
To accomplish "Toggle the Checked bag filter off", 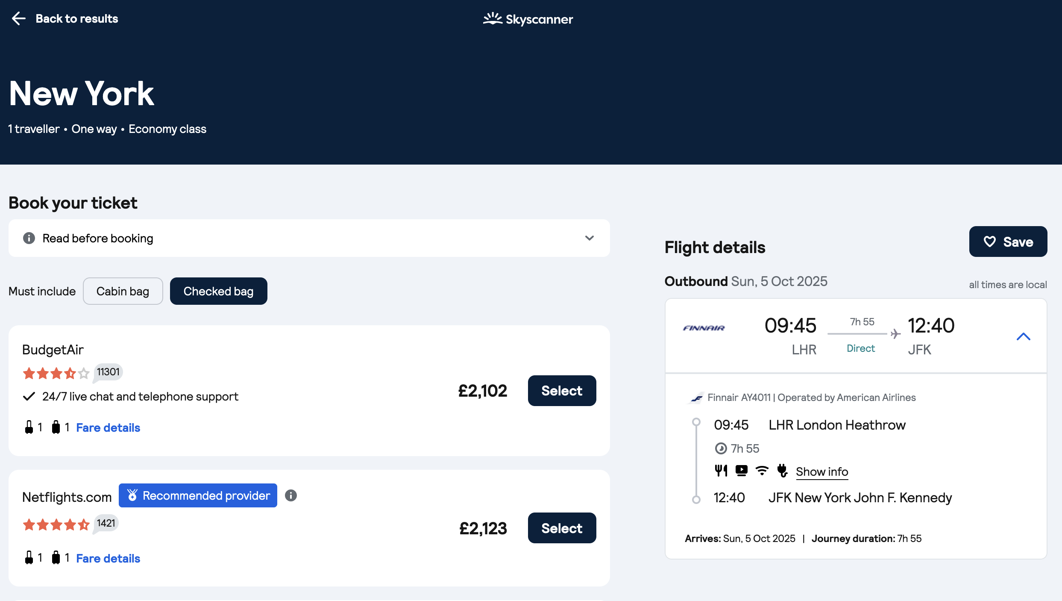I will tap(218, 291).
